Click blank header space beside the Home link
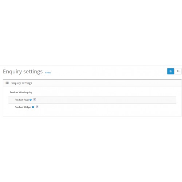This screenshot has height=182, width=182. pyautogui.click(x=103, y=72)
